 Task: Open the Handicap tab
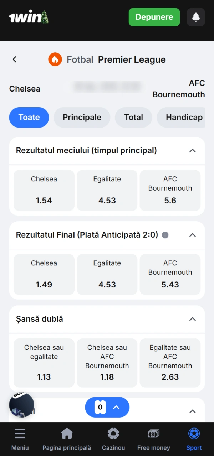184,117
